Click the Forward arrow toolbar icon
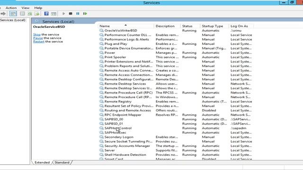The height and width of the screenshot is (170, 303). pos(3,14)
